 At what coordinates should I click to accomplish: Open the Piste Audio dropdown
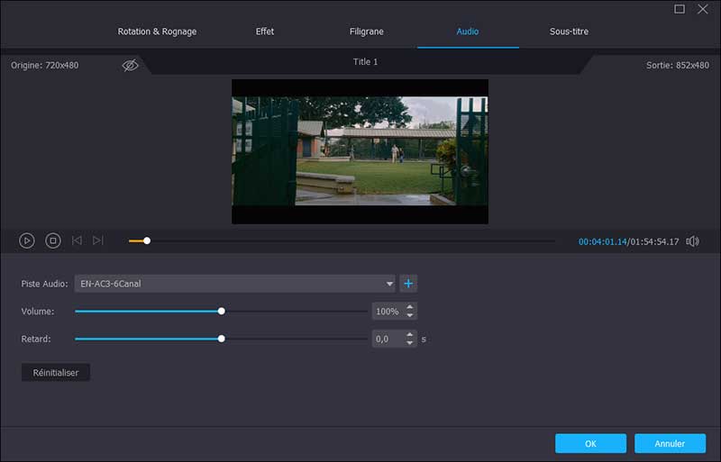click(234, 284)
